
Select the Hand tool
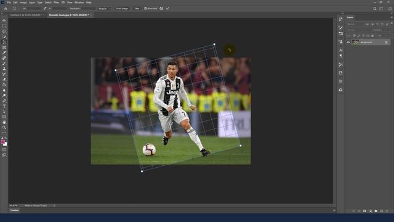click(4, 122)
